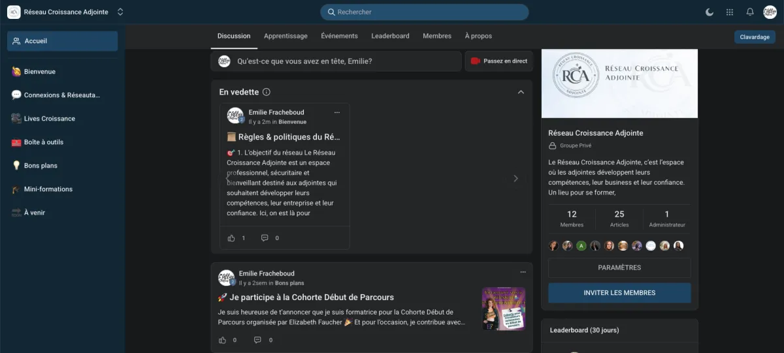Click Bienvenue link in featured post header
The height and width of the screenshot is (353, 784).
click(293, 122)
